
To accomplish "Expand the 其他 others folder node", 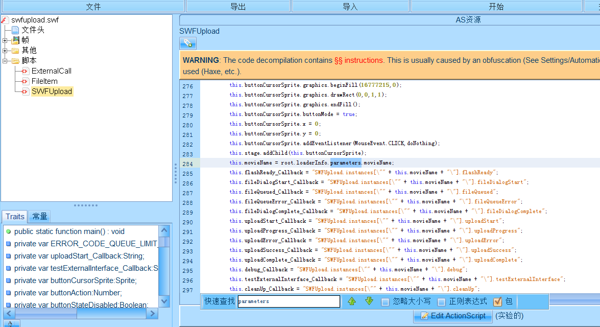I will point(5,51).
